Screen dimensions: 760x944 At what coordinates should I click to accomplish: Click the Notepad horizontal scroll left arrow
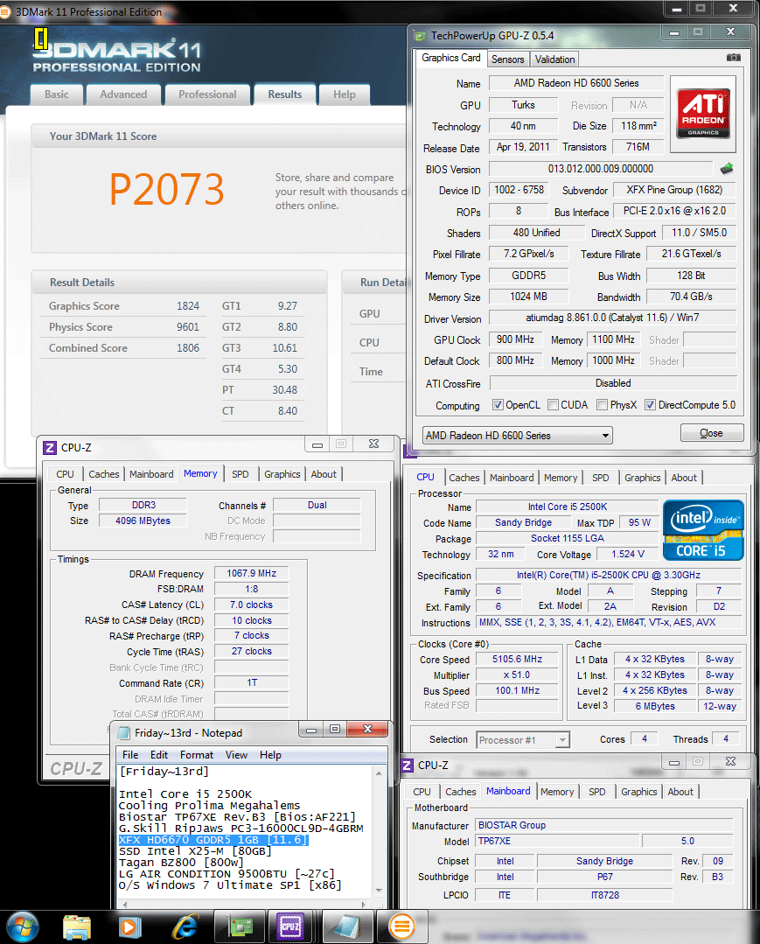click(x=124, y=905)
